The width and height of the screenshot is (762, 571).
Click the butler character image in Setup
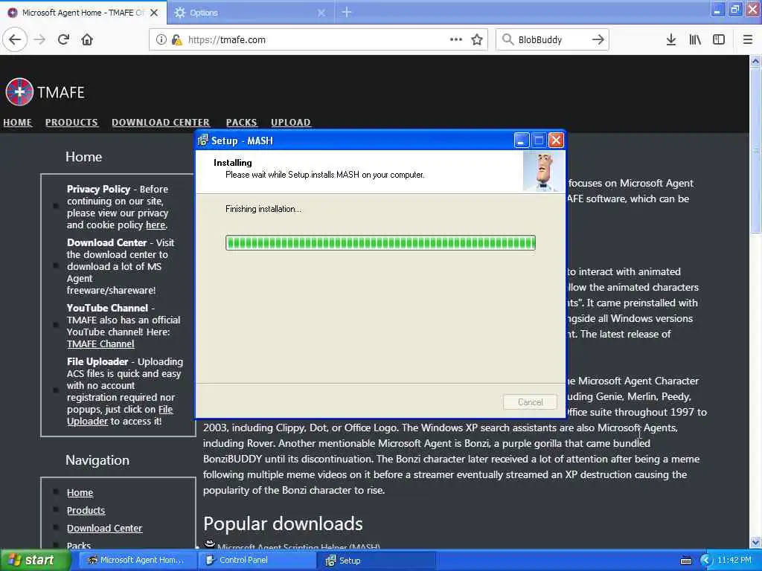pos(544,172)
